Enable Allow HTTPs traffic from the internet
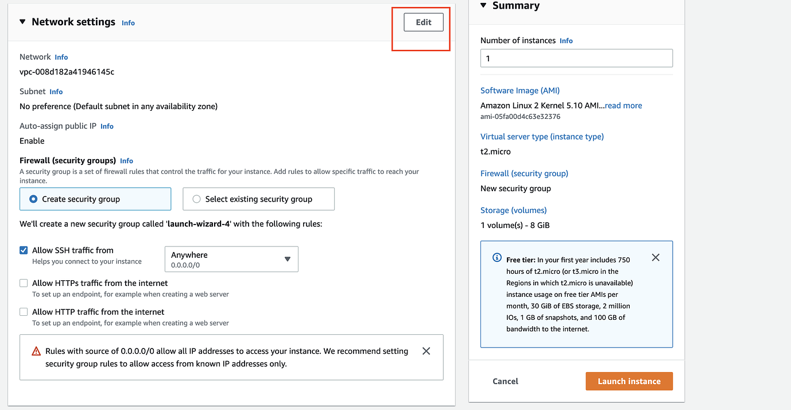This screenshot has width=791, height=410. (x=24, y=283)
